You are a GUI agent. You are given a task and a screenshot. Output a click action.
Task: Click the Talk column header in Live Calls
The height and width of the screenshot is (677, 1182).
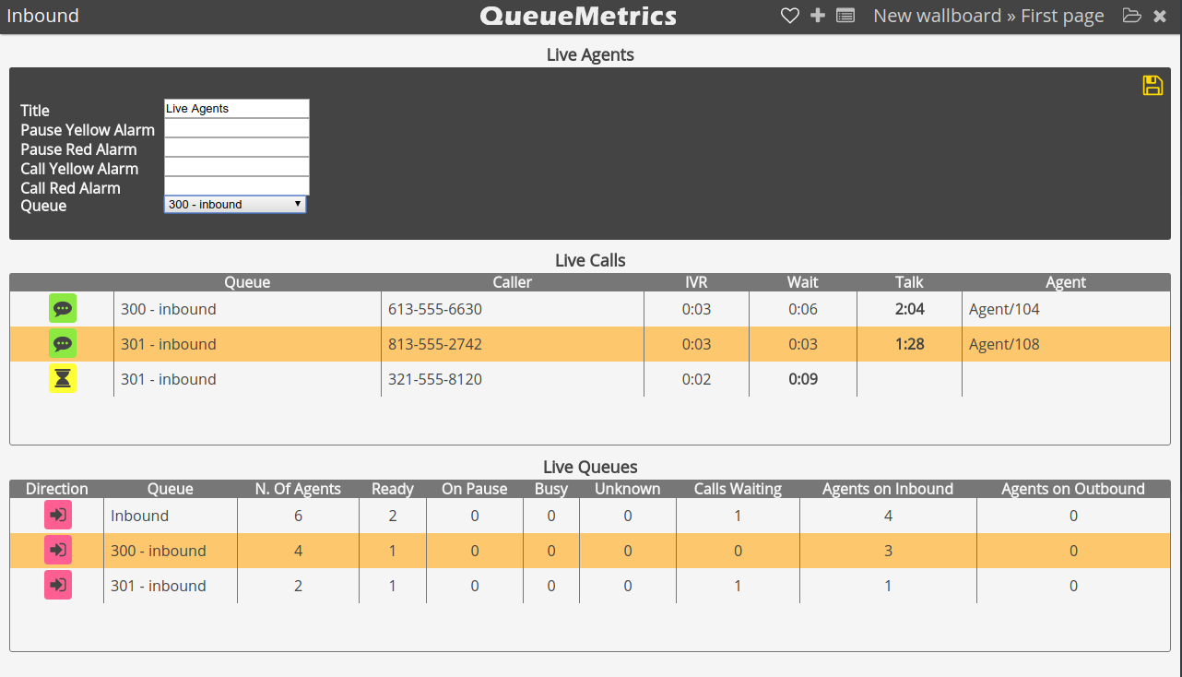[908, 282]
